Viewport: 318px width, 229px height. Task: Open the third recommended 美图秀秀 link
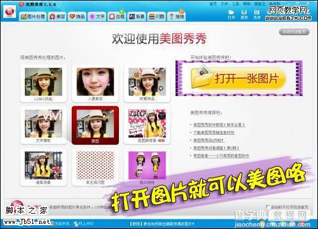[x=209, y=140]
